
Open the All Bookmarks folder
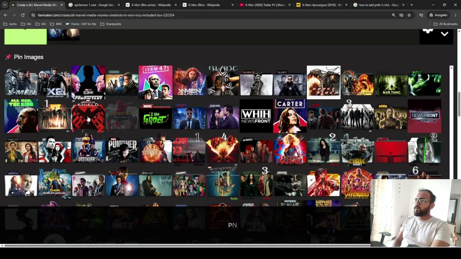[x=446, y=24]
